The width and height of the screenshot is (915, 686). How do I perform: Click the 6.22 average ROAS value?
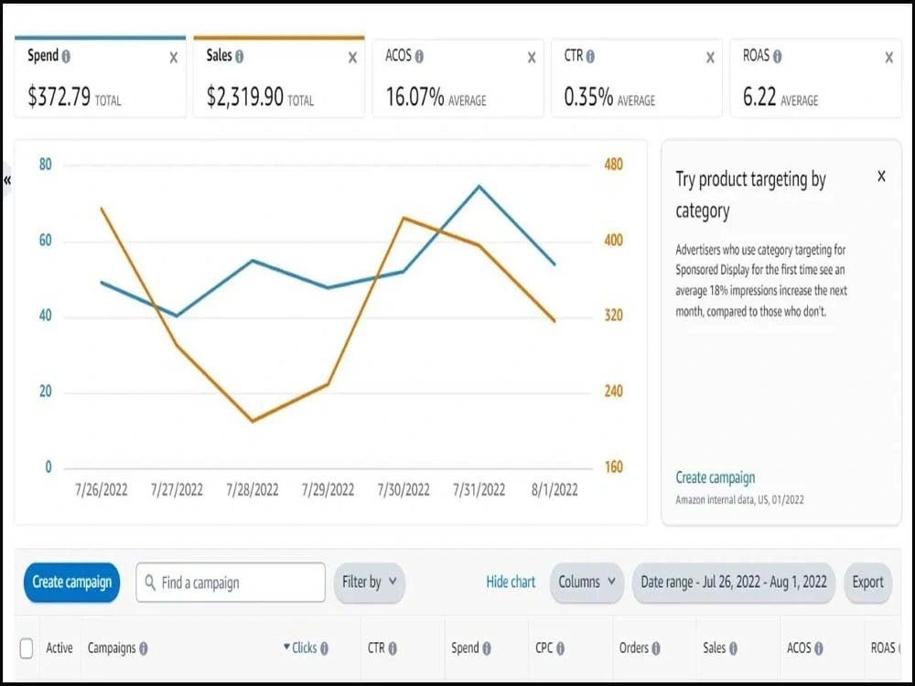759,97
